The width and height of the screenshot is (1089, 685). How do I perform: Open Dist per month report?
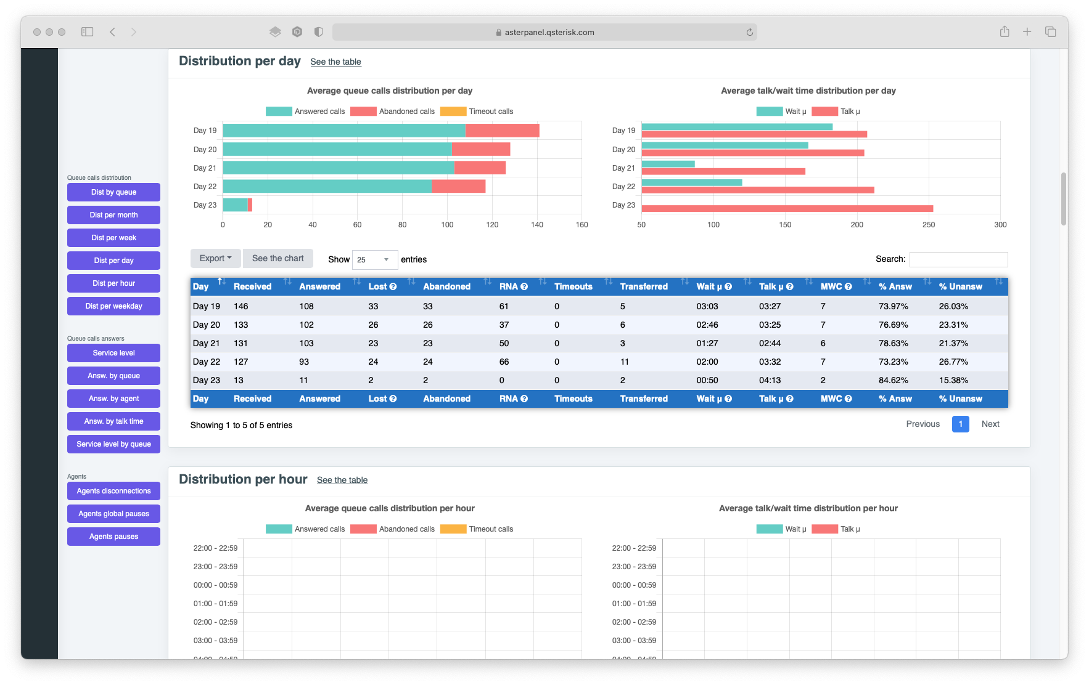(x=113, y=215)
